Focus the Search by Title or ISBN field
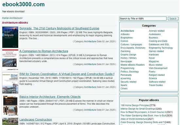 [x=143, y=18]
